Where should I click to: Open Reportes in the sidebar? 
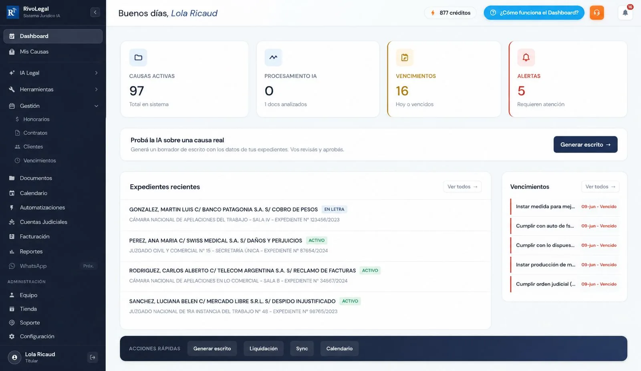[x=53, y=252]
